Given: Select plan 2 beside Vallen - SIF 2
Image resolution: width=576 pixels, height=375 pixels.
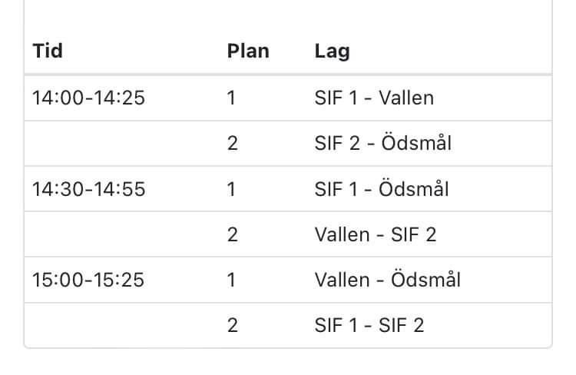Looking at the screenshot, I should click(x=233, y=234).
